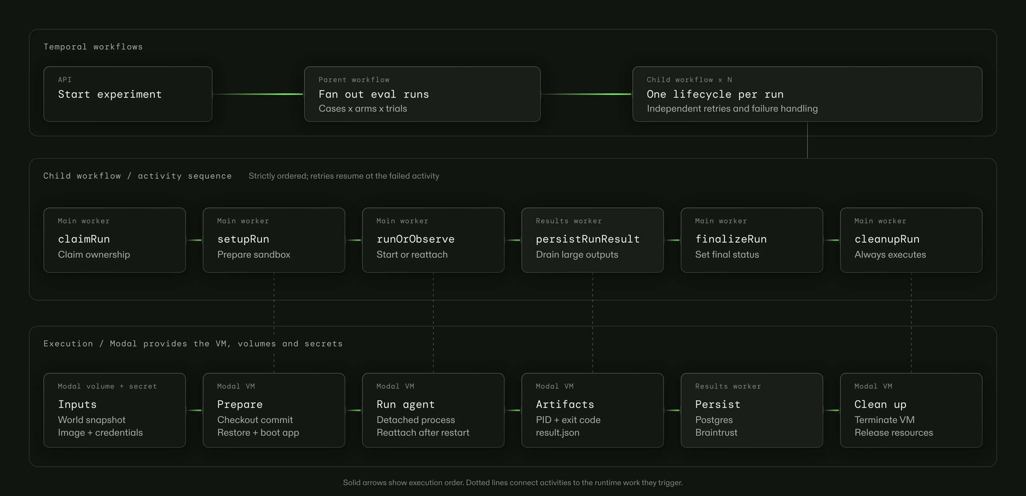Click the 'Child workflow x N' label
This screenshot has height=496, width=1026.
(x=690, y=80)
